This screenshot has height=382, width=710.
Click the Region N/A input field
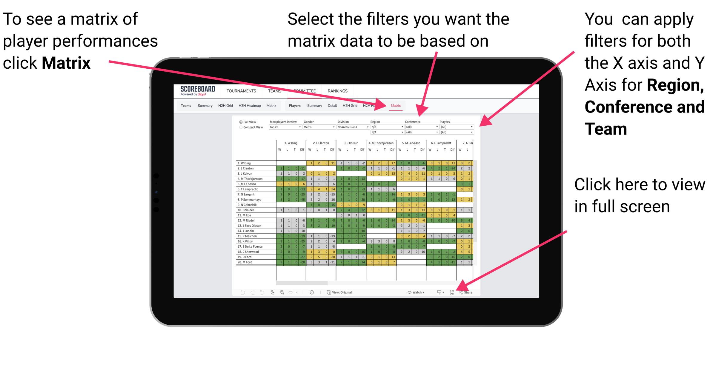click(x=386, y=127)
